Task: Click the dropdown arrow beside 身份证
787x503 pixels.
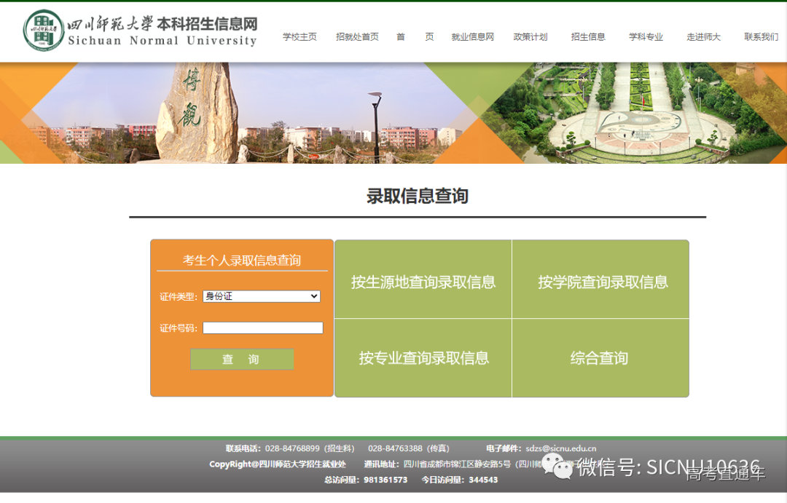Action: (x=314, y=296)
